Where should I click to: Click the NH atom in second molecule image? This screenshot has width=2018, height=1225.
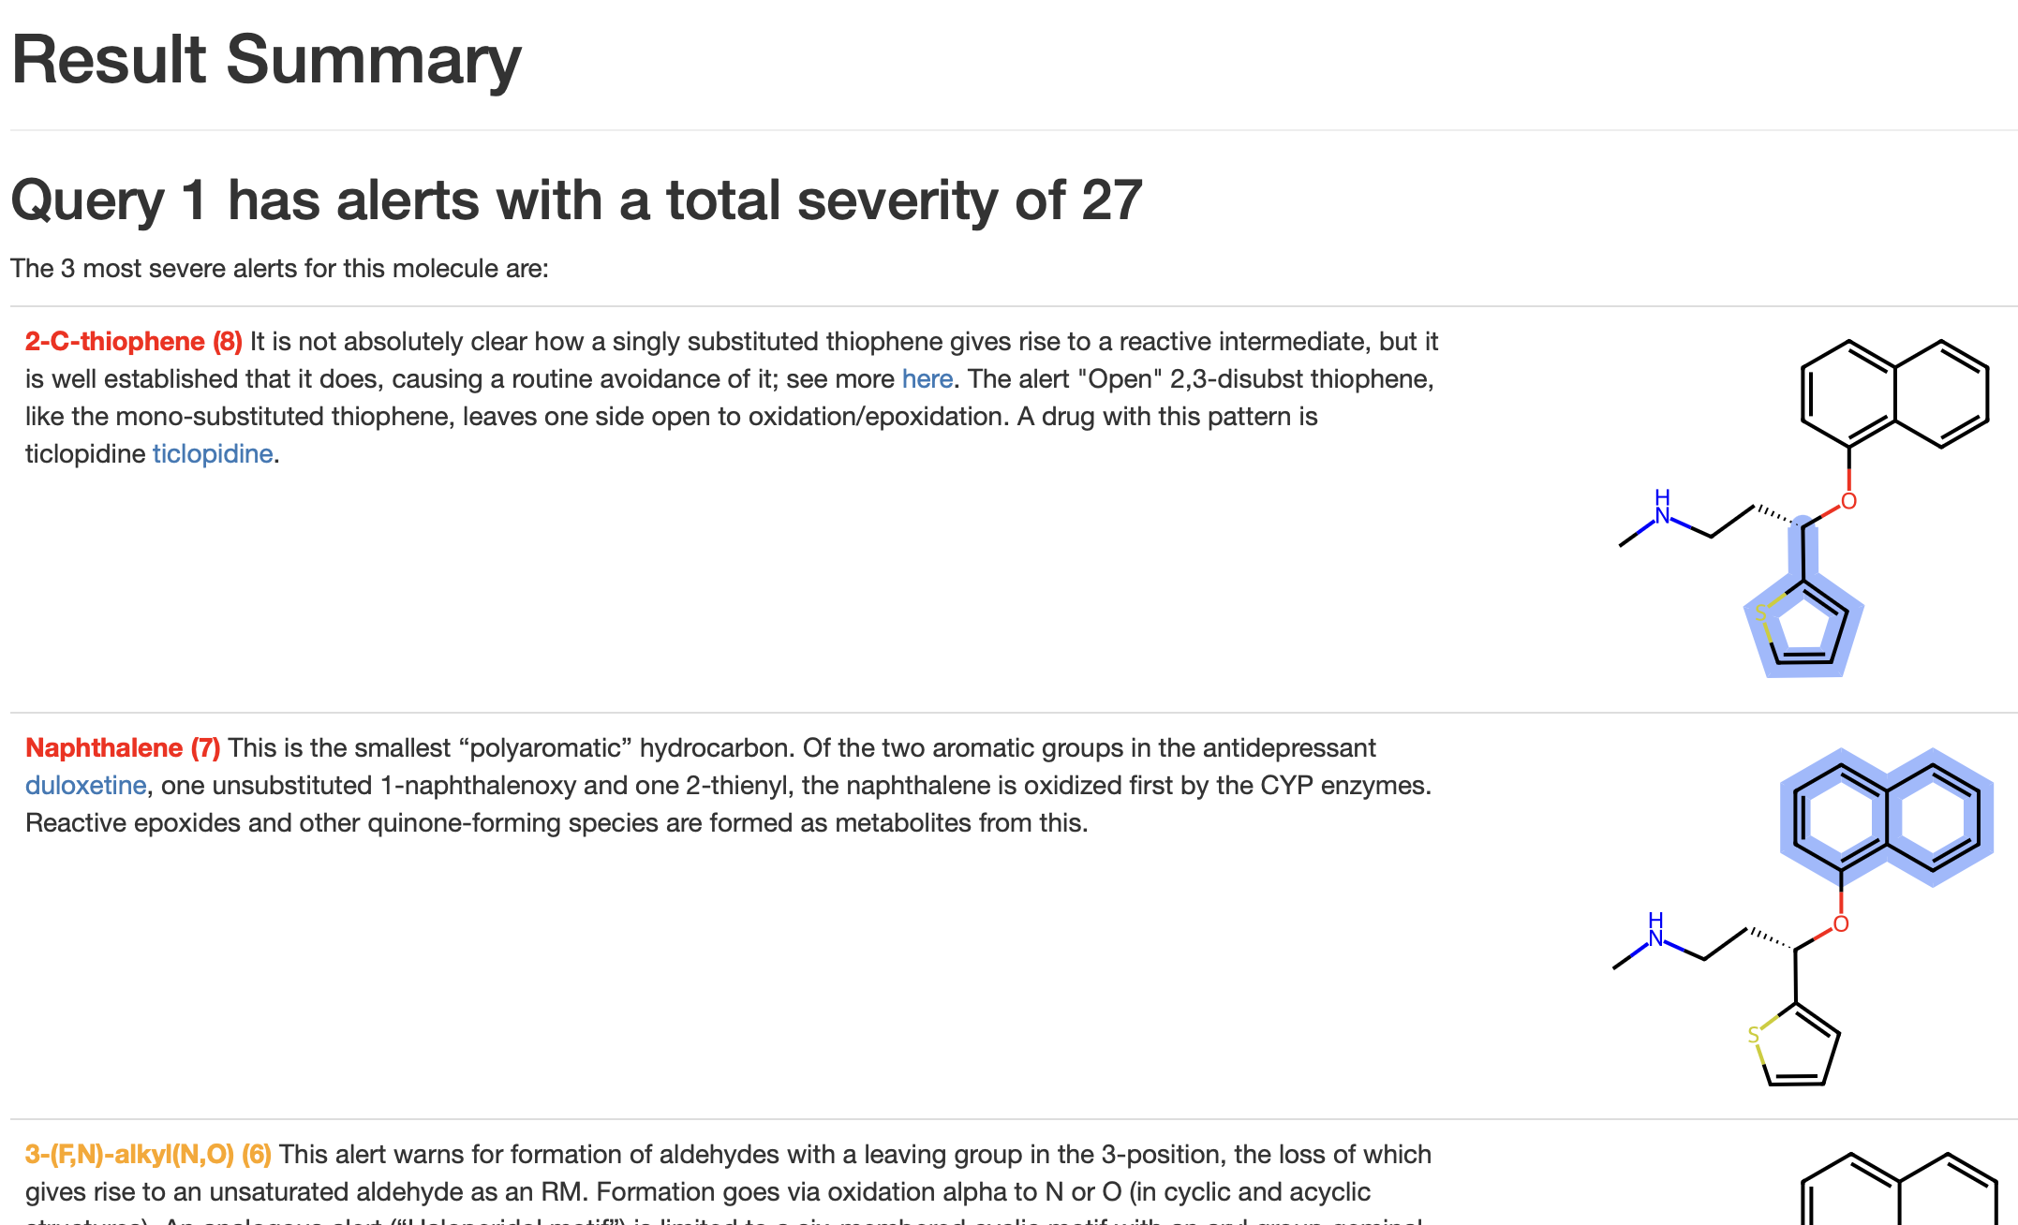click(x=1655, y=930)
